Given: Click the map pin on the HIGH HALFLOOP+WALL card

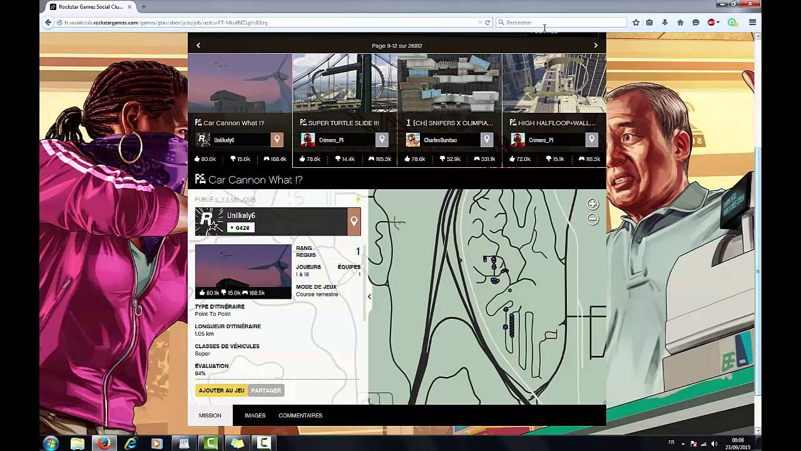Looking at the screenshot, I should point(591,140).
